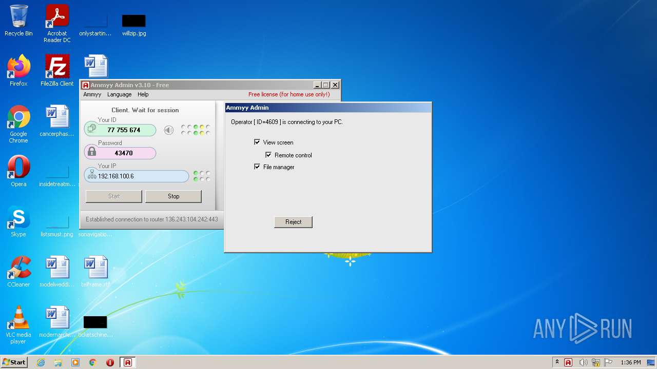
Task: Minimize the Ammyy Admin v3.10 window
Action: pyautogui.click(x=317, y=85)
